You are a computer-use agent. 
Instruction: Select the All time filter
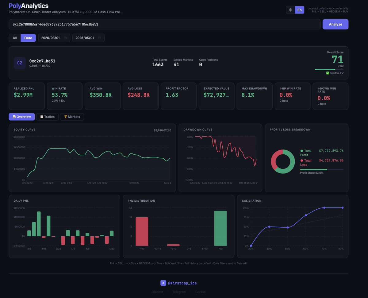point(15,38)
